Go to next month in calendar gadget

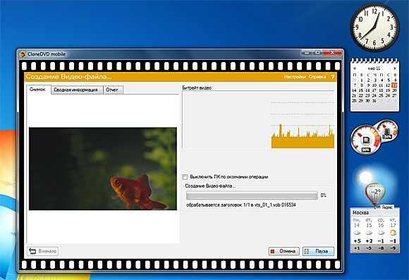[x=395, y=68]
